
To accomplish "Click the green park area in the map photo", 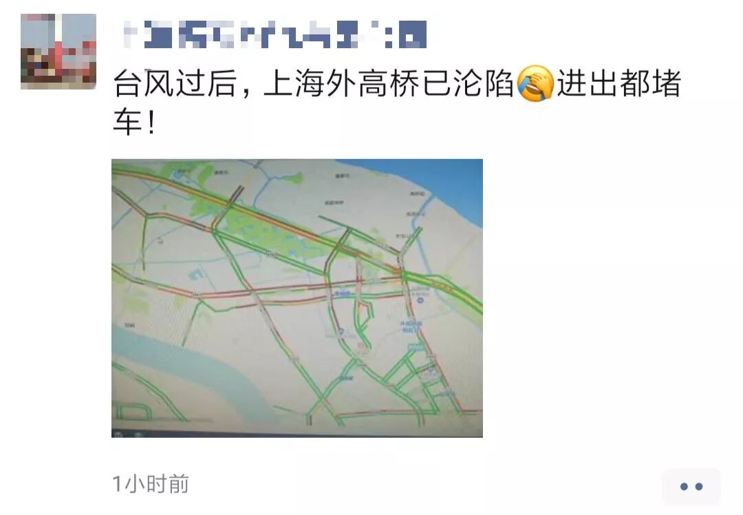I will tap(266, 228).
